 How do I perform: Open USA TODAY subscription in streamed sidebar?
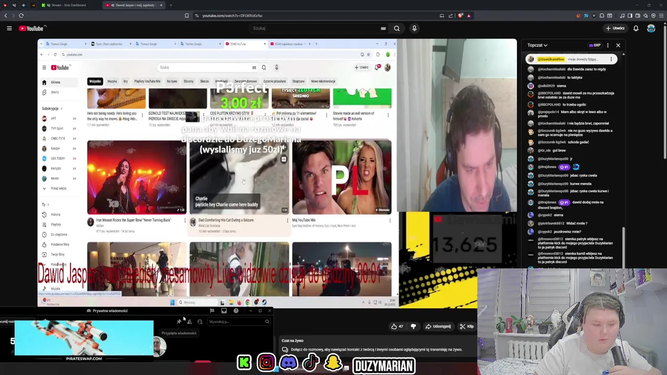(x=58, y=158)
